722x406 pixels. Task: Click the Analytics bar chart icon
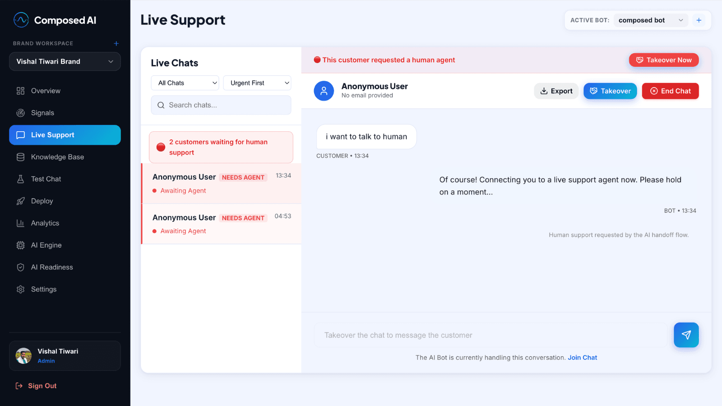click(20, 223)
